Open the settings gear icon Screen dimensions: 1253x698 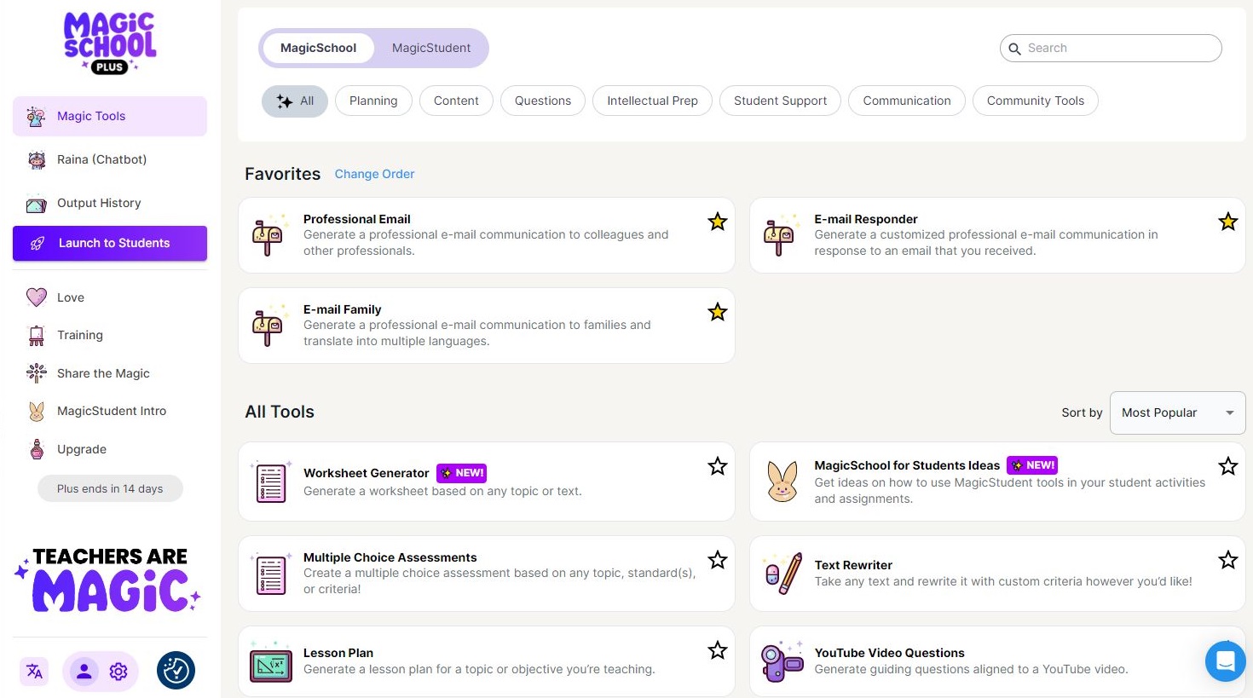tap(118, 672)
